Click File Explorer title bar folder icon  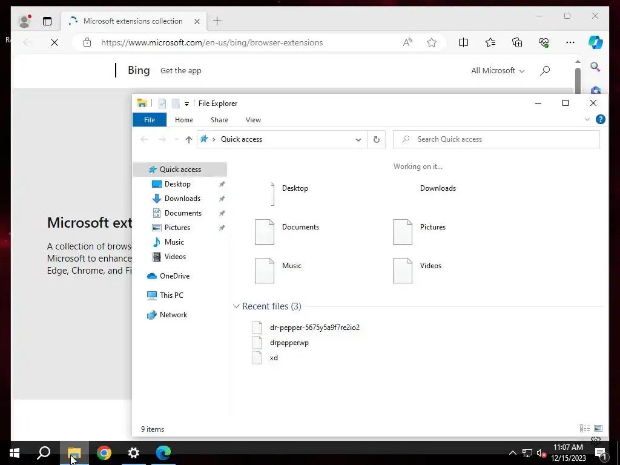click(142, 103)
